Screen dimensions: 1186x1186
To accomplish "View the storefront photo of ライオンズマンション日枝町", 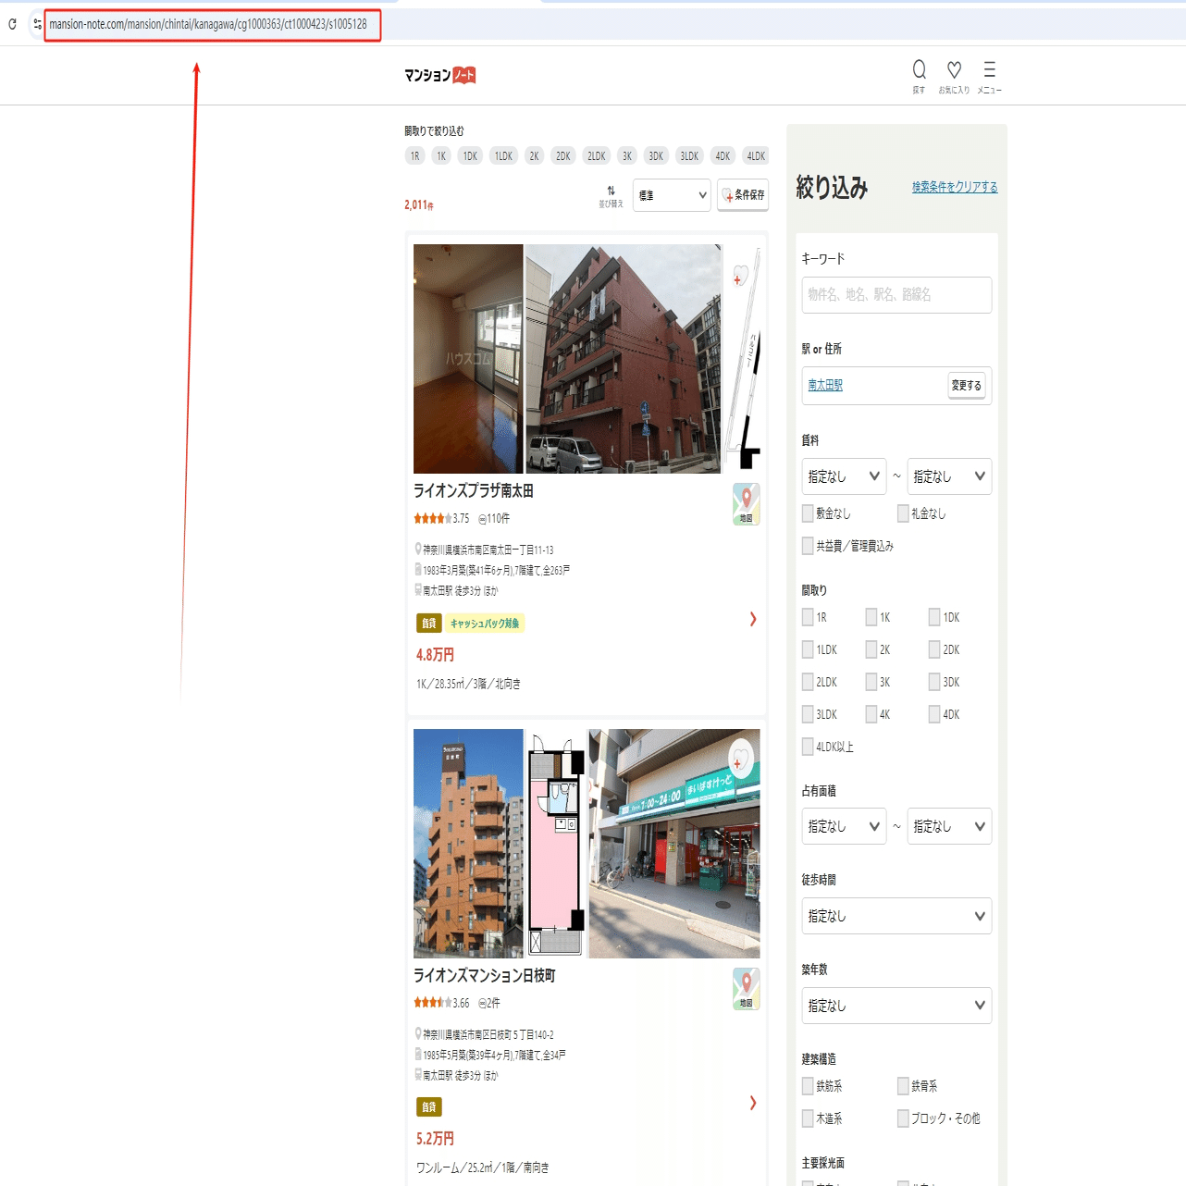I will coord(674,844).
